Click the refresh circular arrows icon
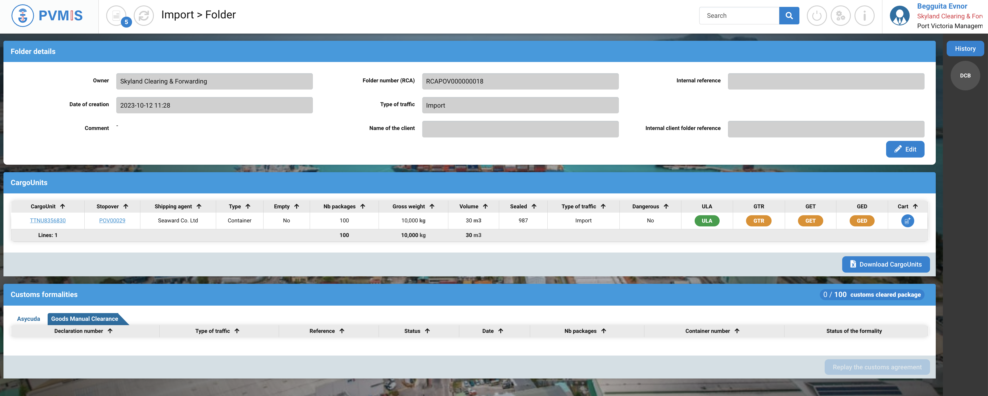Viewport: 988px width, 396px height. pos(144,16)
